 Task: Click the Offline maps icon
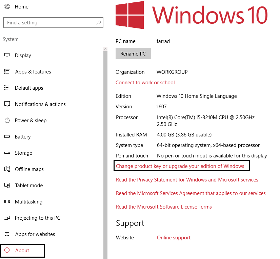coord(7,169)
